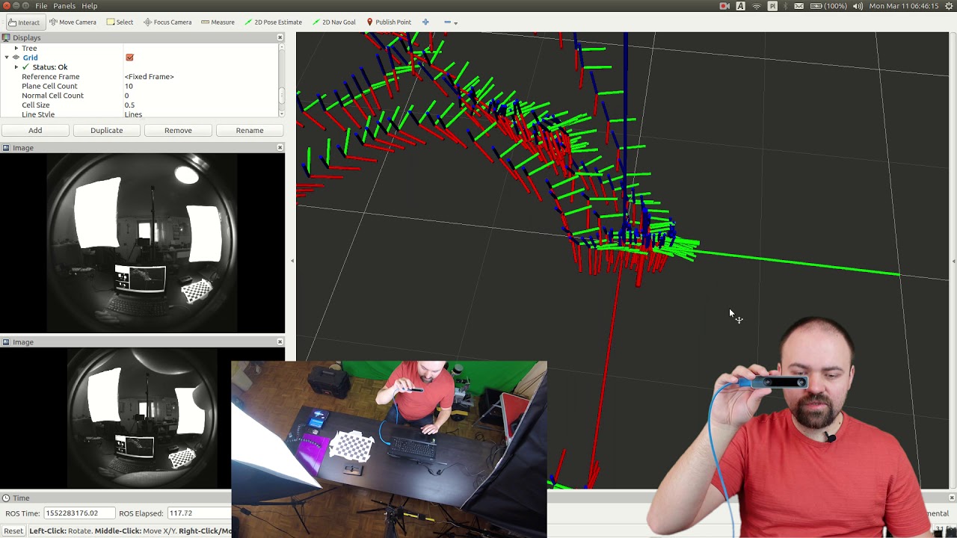Click the Remove display button

pos(178,130)
